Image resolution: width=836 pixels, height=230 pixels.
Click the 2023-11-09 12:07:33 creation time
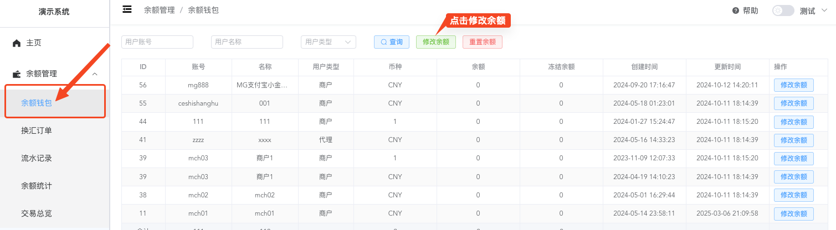click(644, 158)
